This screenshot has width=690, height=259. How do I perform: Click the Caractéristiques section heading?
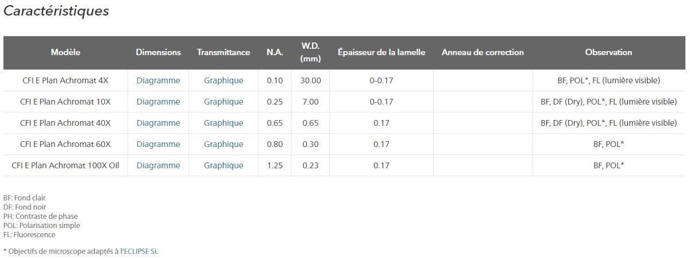tap(56, 11)
